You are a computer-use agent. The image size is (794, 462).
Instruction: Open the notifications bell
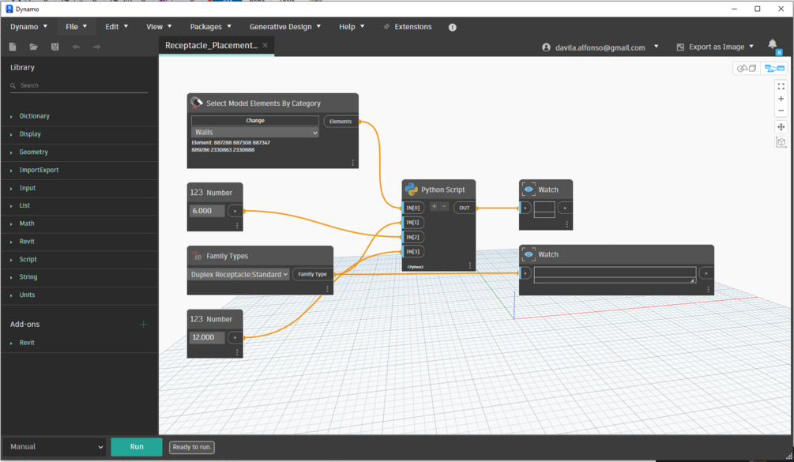tap(772, 44)
